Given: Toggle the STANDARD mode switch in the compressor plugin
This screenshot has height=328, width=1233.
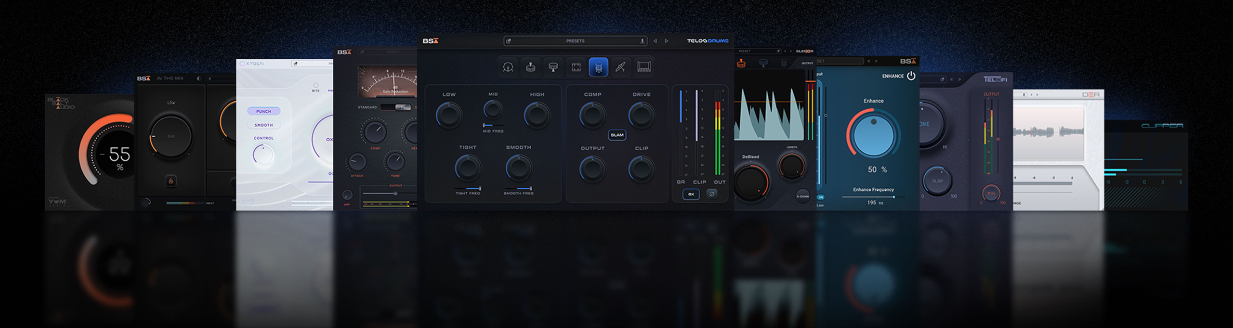Looking at the screenshot, I should click(x=396, y=107).
